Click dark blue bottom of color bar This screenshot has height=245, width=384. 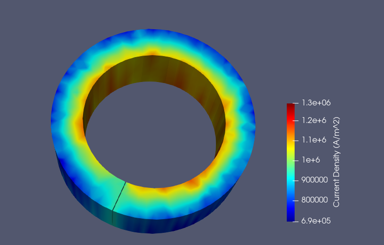pyautogui.click(x=291, y=218)
